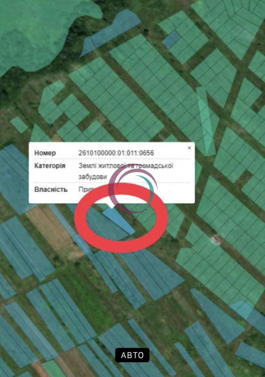265x377 pixels.
Task: Click the АВТО button
Action: click(x=132, y=355)
